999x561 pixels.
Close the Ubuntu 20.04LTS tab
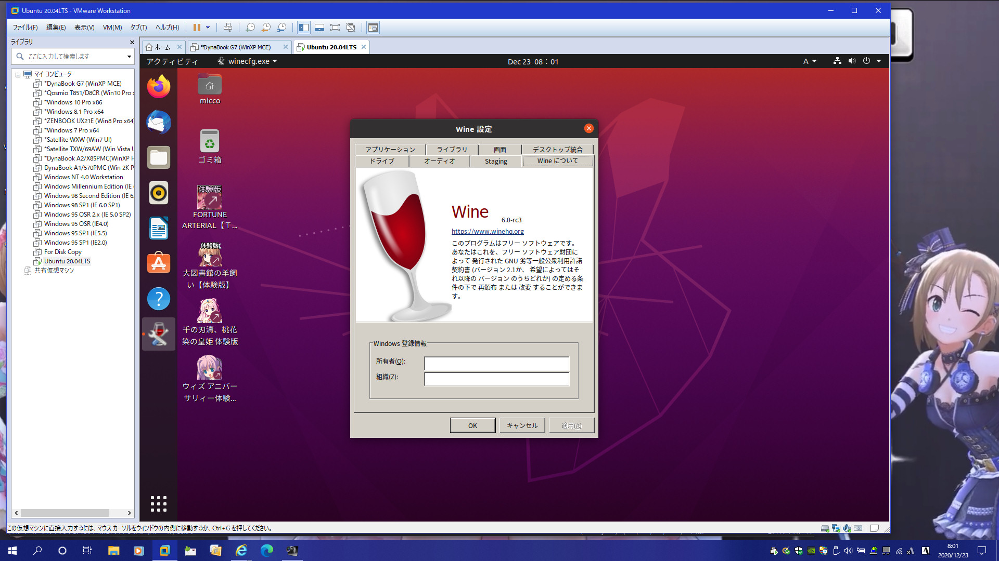click(364, 47)
